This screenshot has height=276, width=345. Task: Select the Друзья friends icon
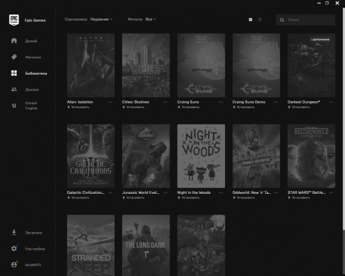14,89
